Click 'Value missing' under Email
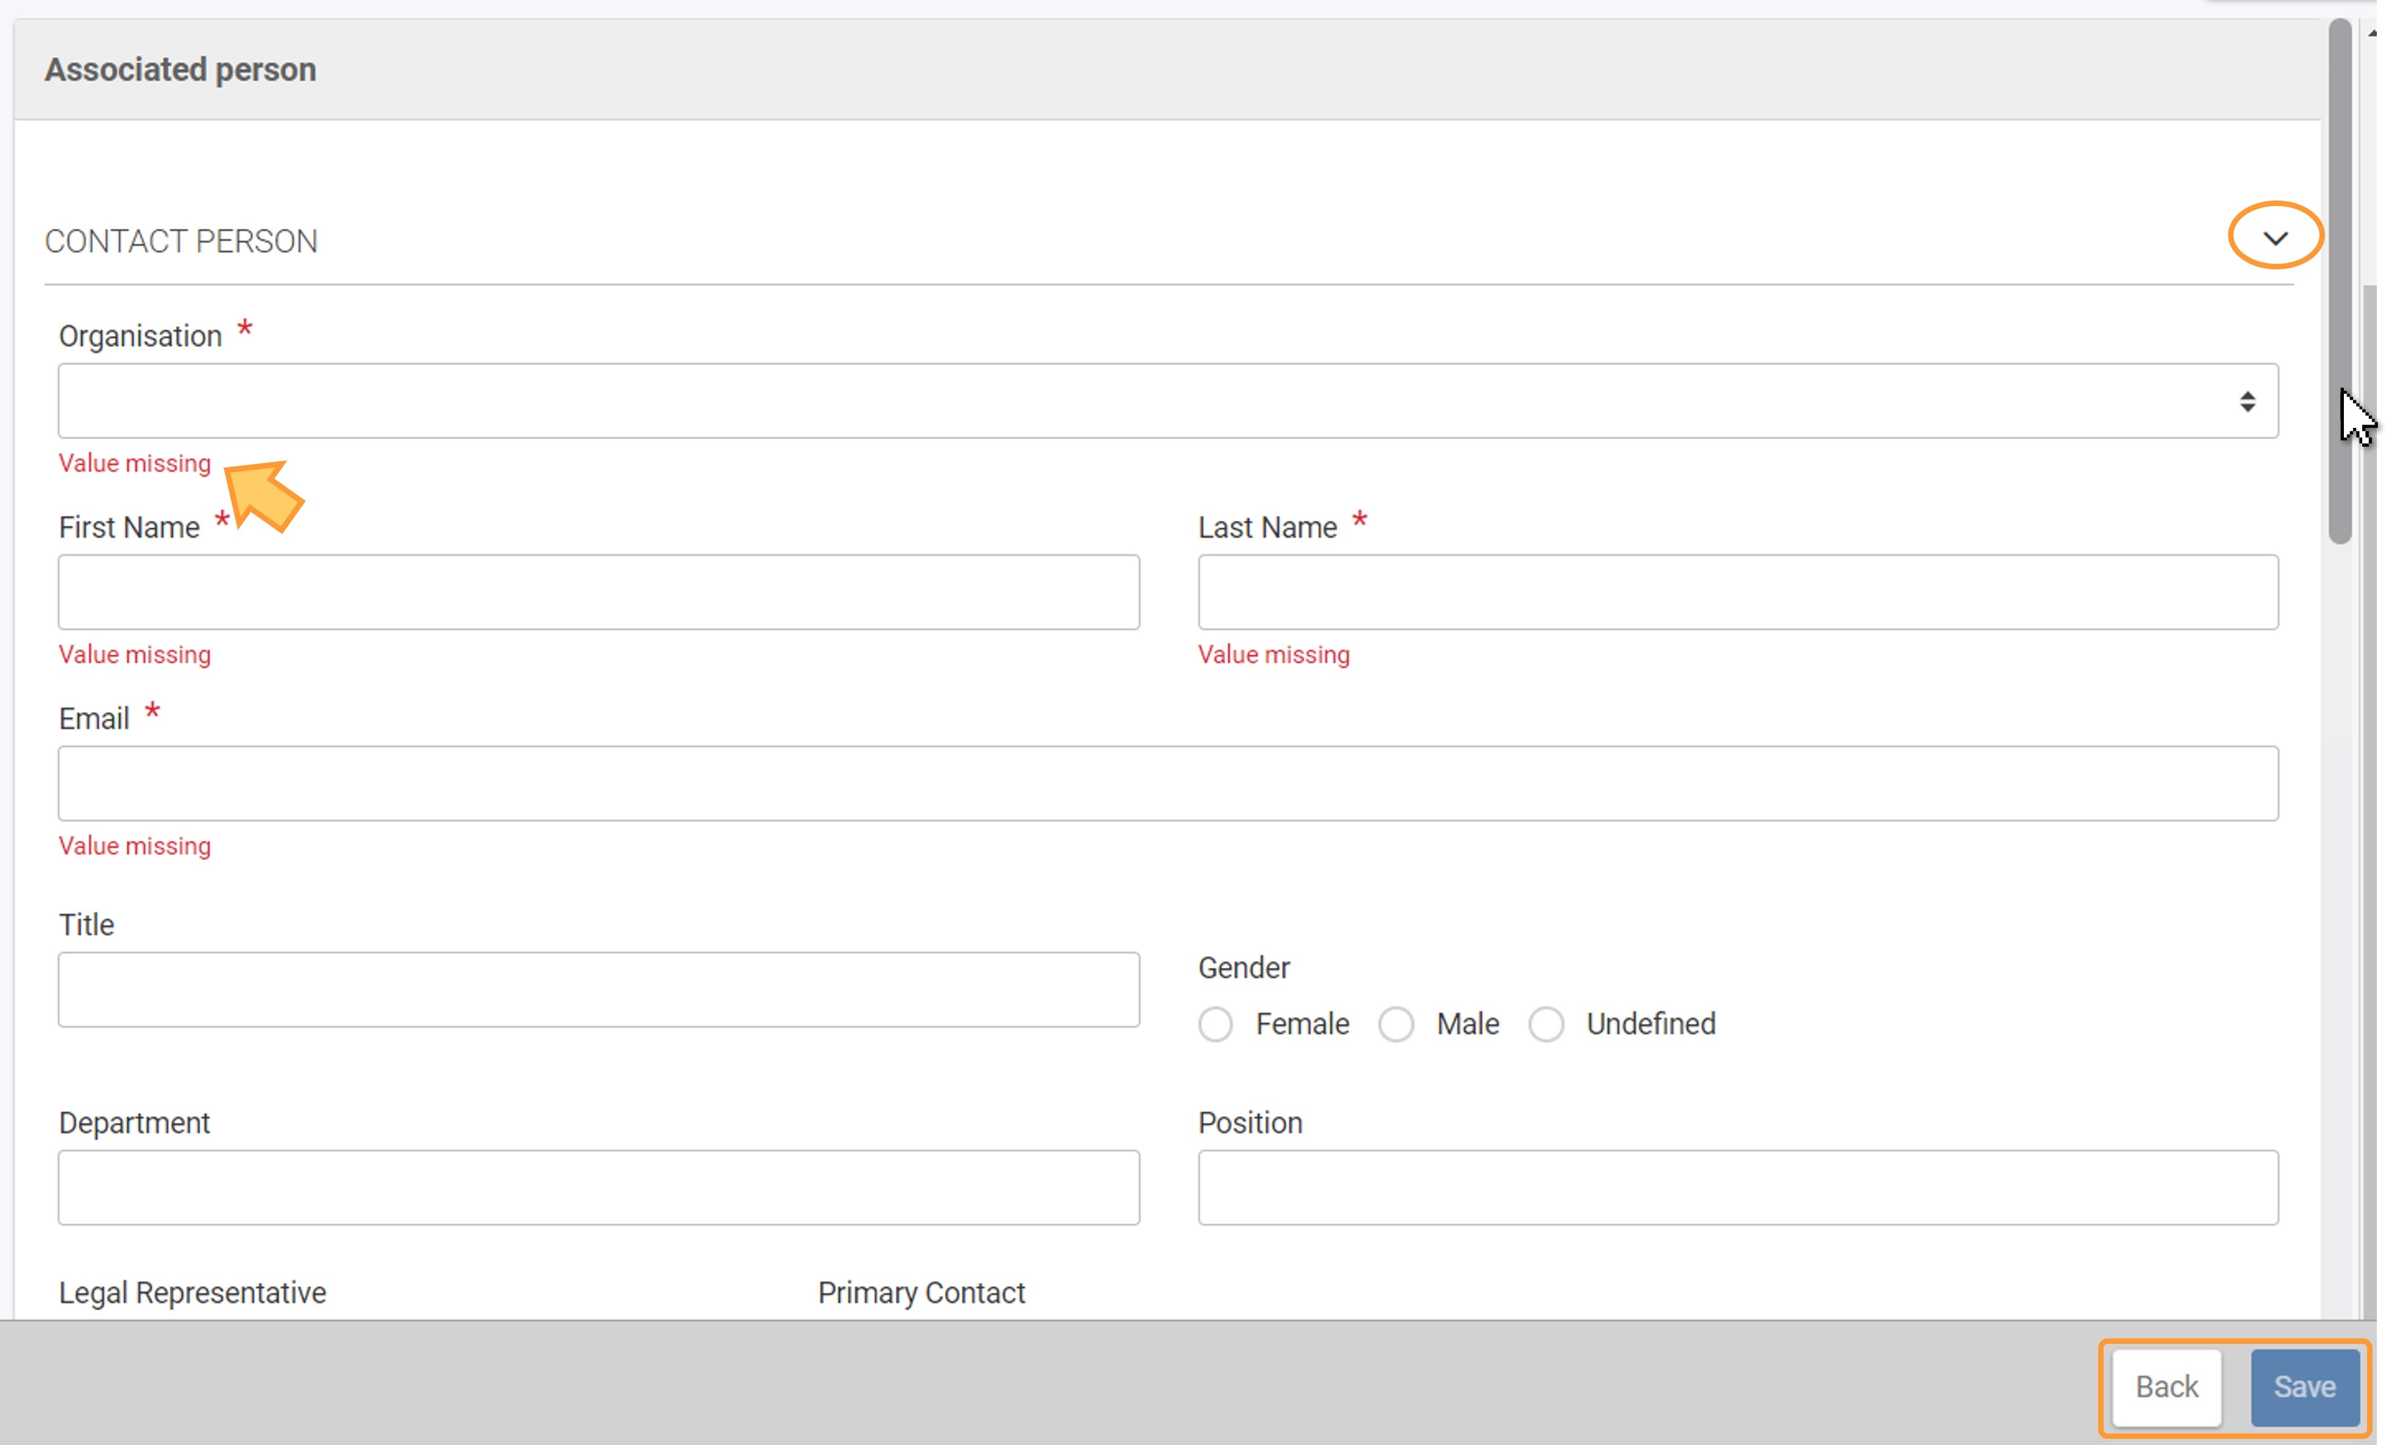This screenshot has height=1445, width=2389. coord(135,846)
